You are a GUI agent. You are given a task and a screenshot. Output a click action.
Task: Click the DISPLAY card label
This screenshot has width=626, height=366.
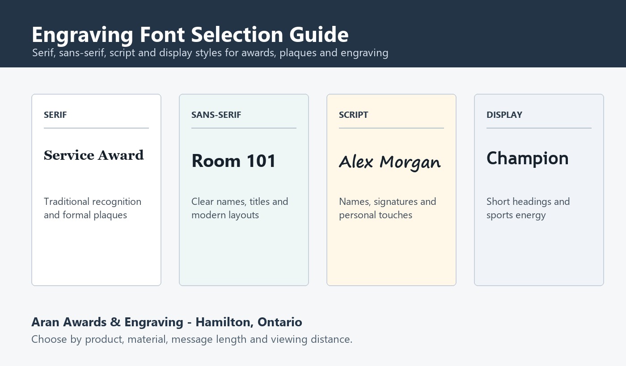click(x=504, y=115)
